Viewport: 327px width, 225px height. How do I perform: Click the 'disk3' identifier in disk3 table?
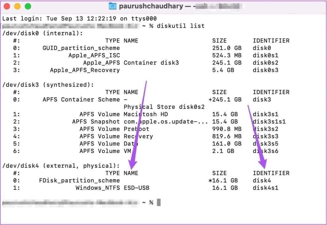point(262,99)
